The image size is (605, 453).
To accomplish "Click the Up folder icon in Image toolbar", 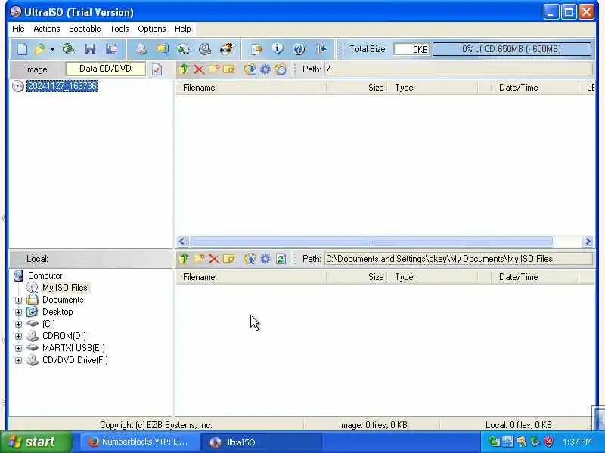I will [184, 69].
